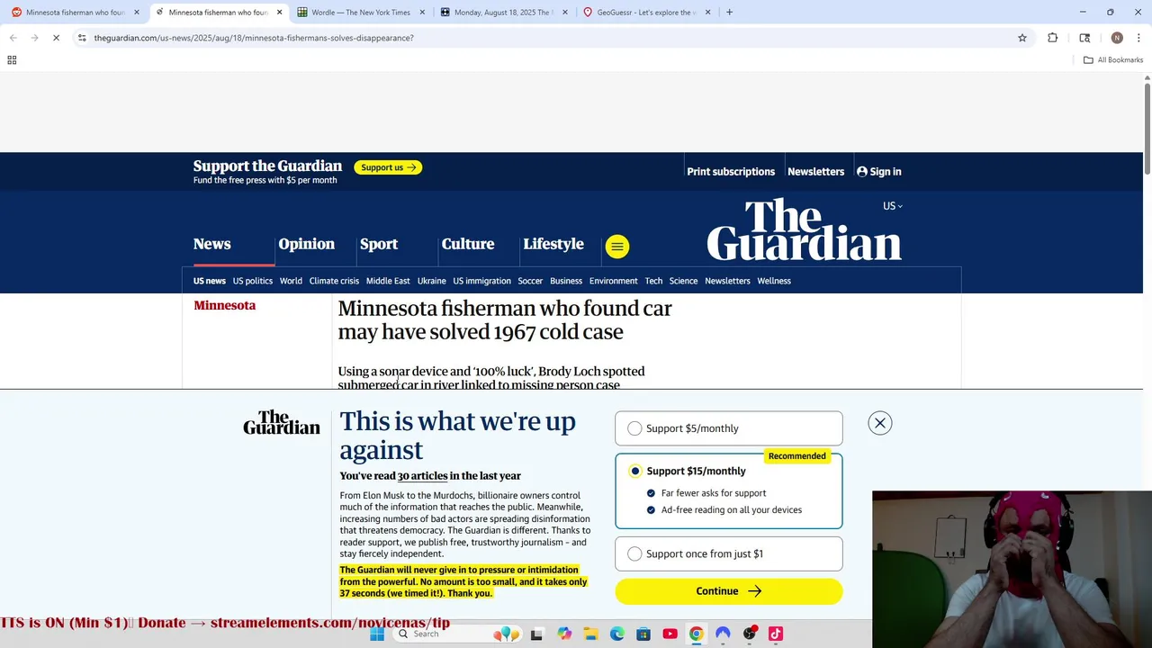Select Support once from just $1

point(728,553)
